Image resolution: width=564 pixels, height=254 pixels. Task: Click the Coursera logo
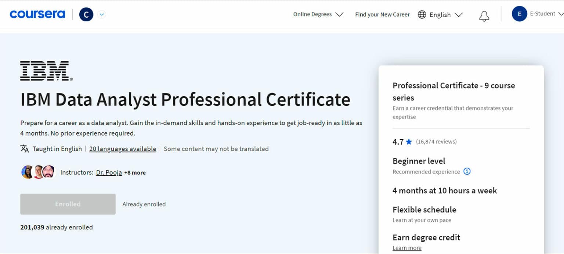(37, 14)
